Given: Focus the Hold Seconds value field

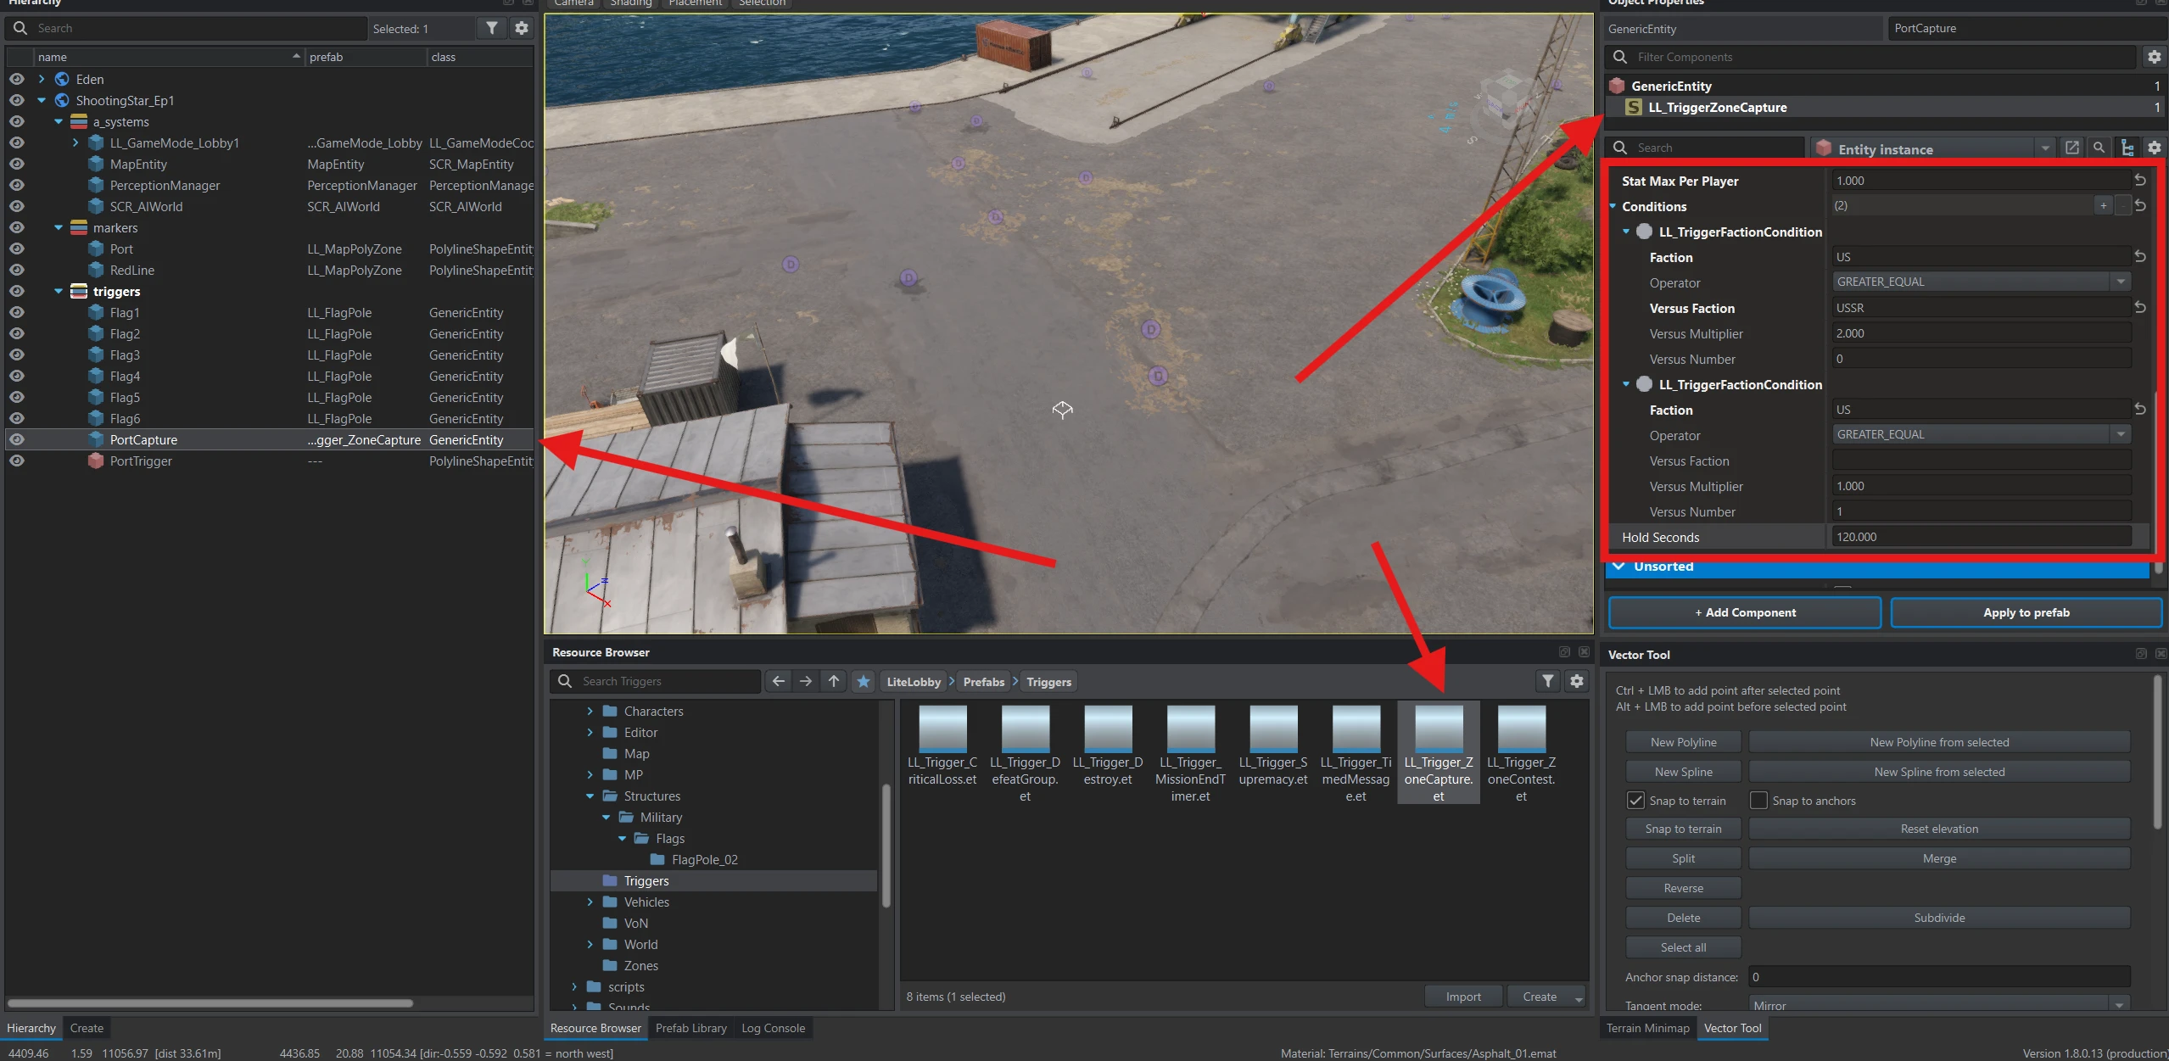Looking at the screenshot, I should tap(1982, 537).
